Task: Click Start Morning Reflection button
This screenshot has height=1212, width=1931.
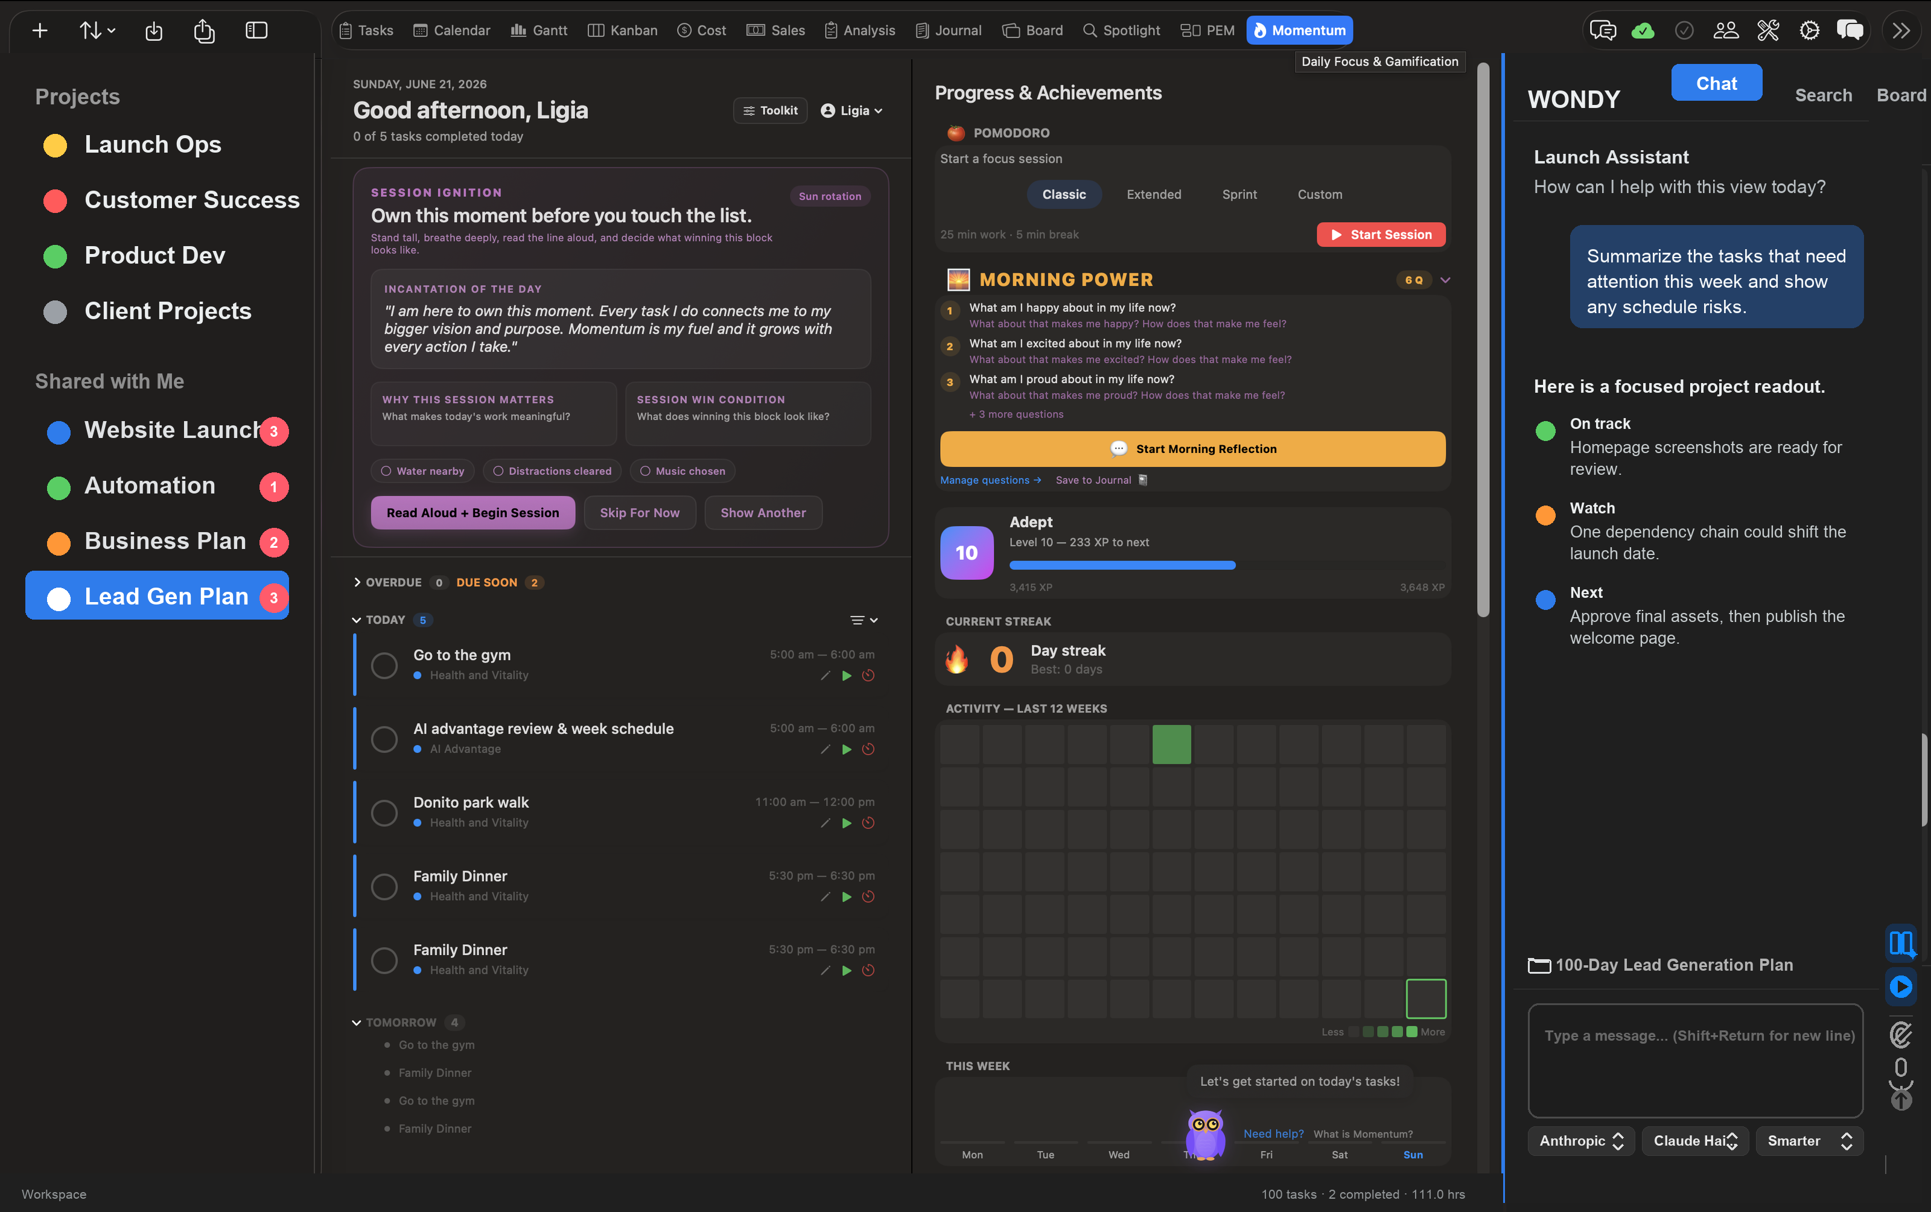Action: click(1193, 449)
